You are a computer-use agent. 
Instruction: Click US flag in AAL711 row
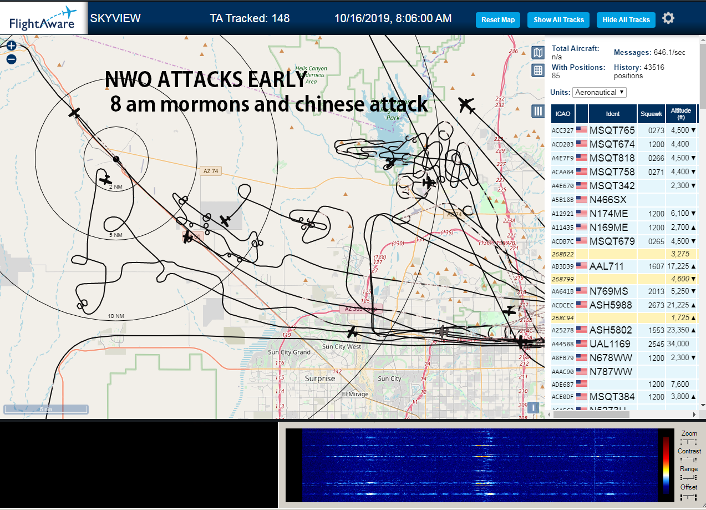[x=582, y=266]
